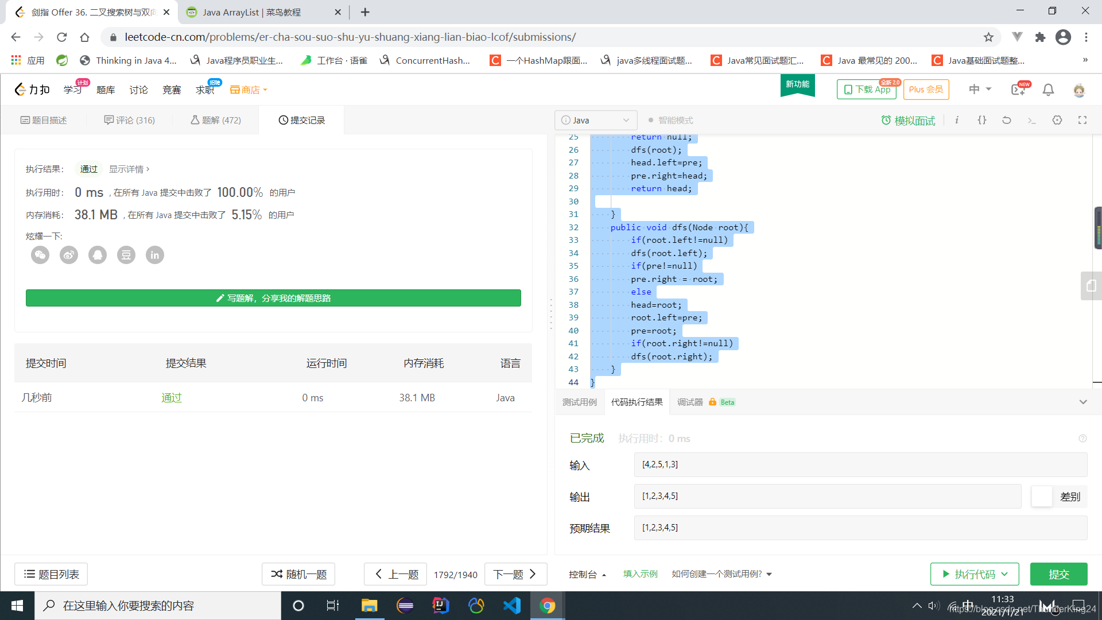This screenshot has width=1102, height=620.
Task: Click the reset code icon
Action: click(1007, 120)
